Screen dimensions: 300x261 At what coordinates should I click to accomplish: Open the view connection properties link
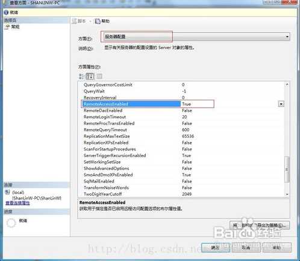pos(17,203)
